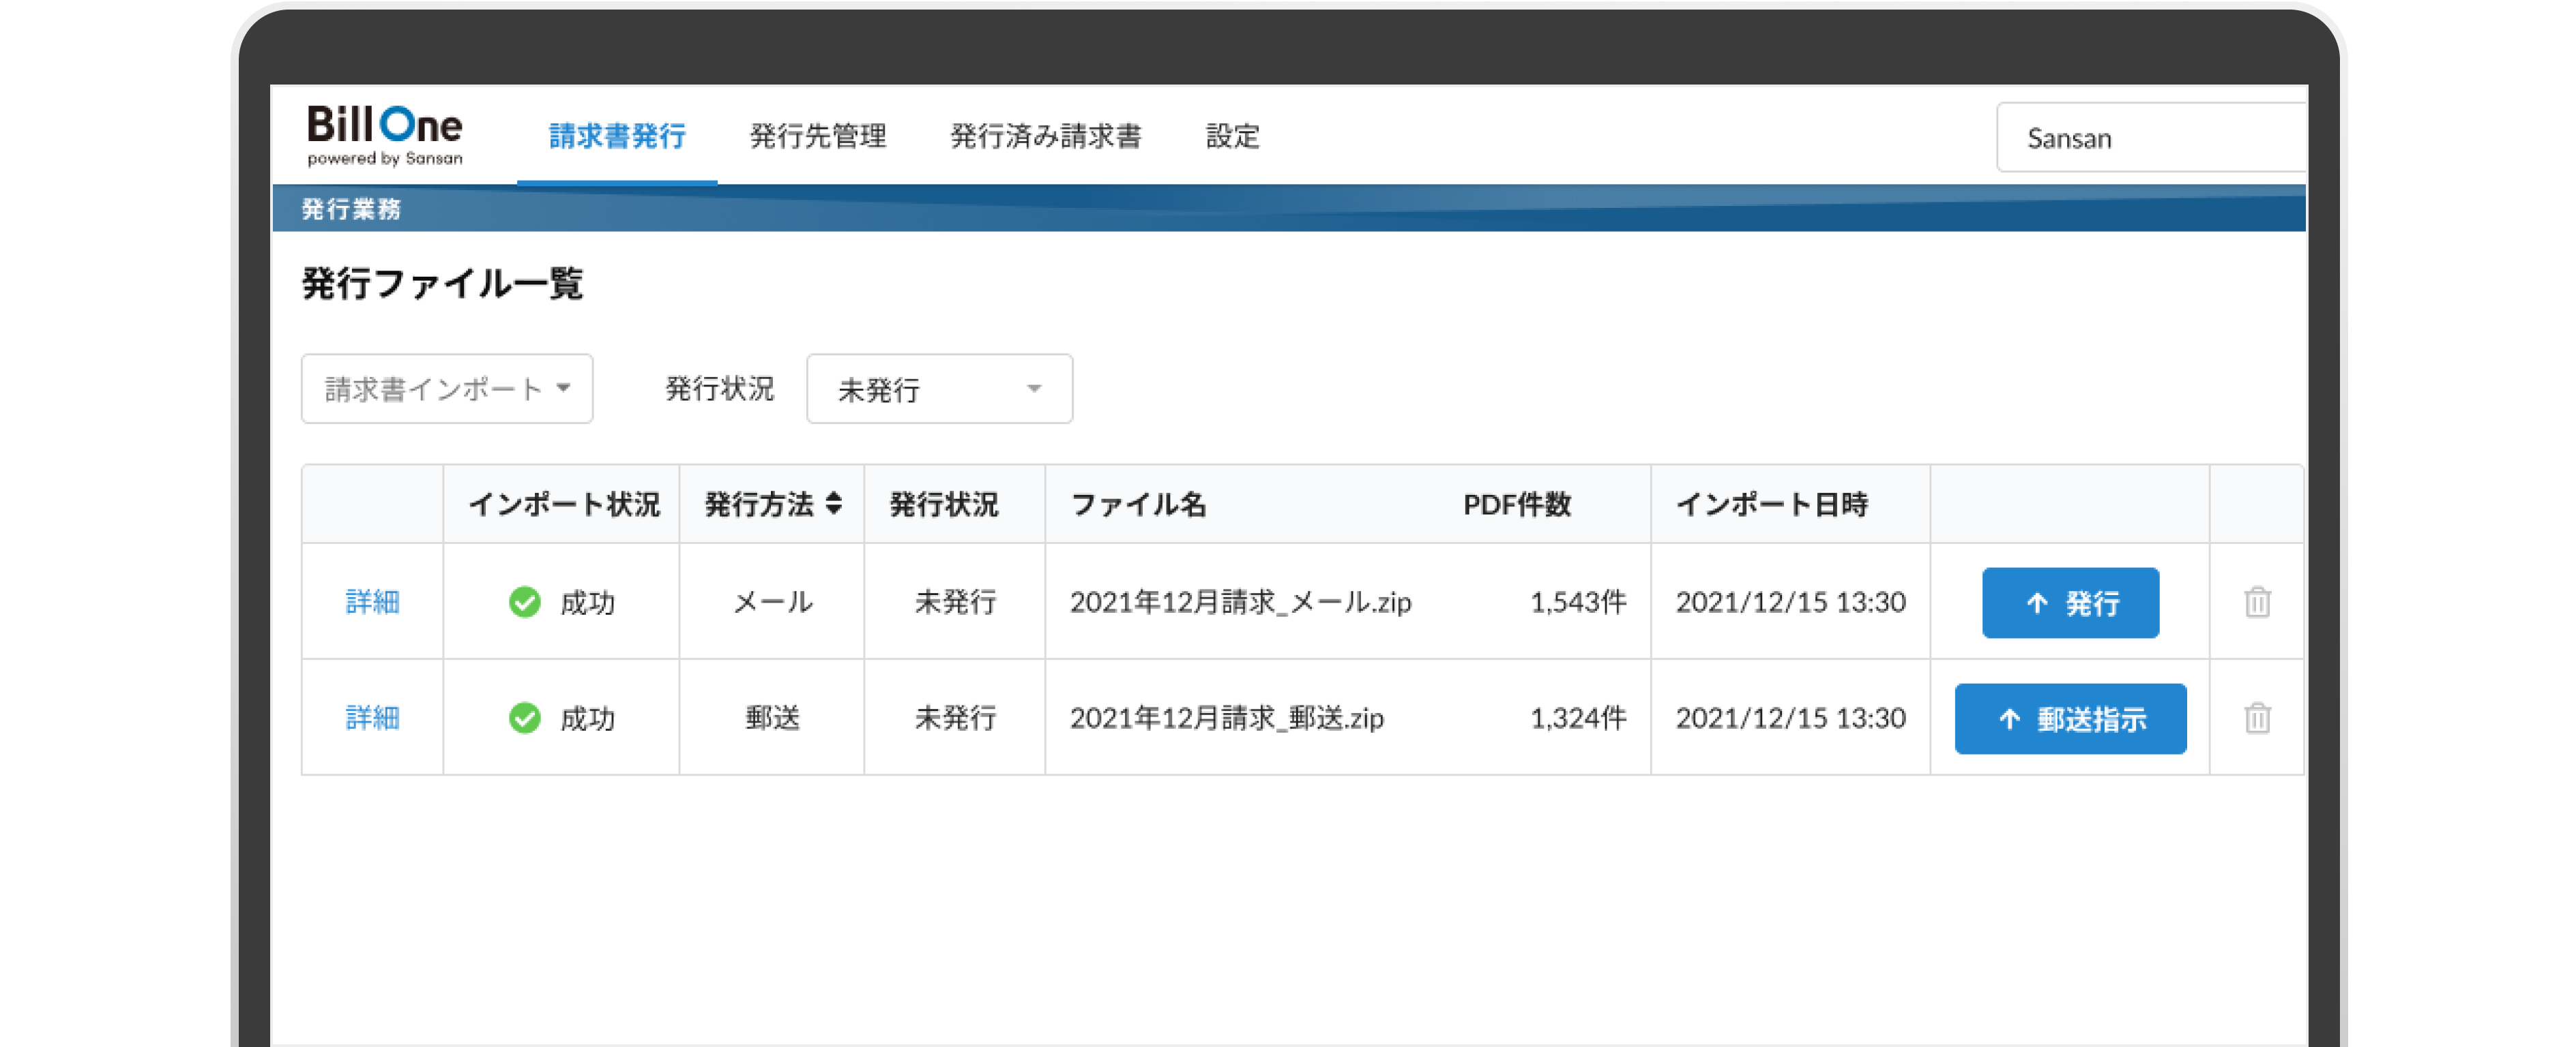Click the PDF件数 column header
Screen dimensions: 2576x1047
coord(1517,504)
